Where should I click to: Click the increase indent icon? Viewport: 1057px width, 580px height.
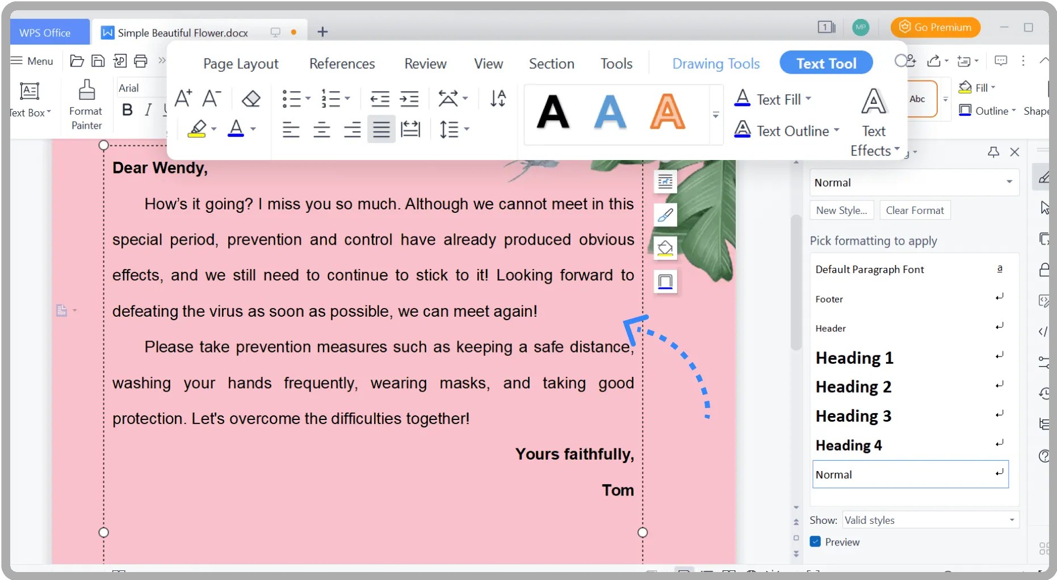click(409, 99)
